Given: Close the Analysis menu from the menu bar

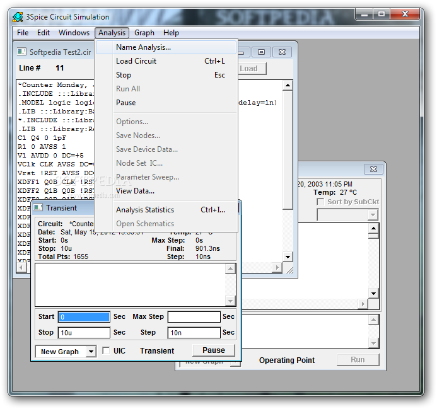Looking at the screenshot, I should point(112,33).
